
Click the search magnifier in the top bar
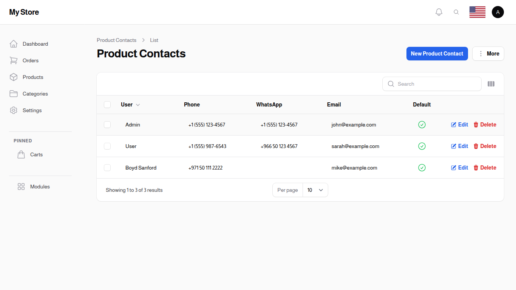pyautogui.click(x=456, y=12)
